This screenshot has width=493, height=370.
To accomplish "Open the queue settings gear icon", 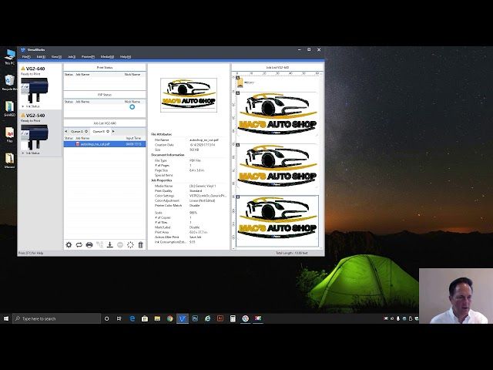I will (69, 244).
